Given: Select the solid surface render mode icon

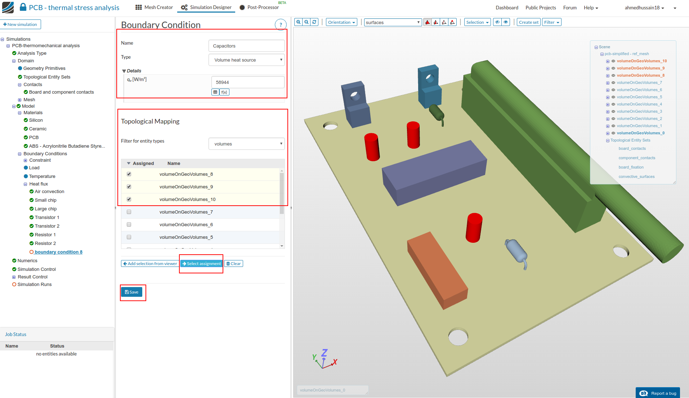Looking at the screenshot, I should click(x=428, y=22).
